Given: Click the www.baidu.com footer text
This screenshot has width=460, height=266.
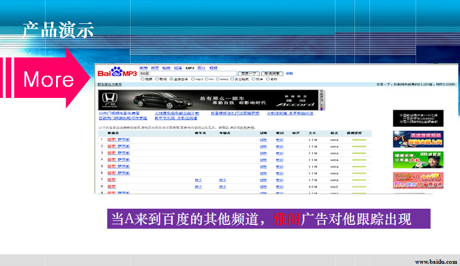Looking at the screenshot, I should [436, 262].
